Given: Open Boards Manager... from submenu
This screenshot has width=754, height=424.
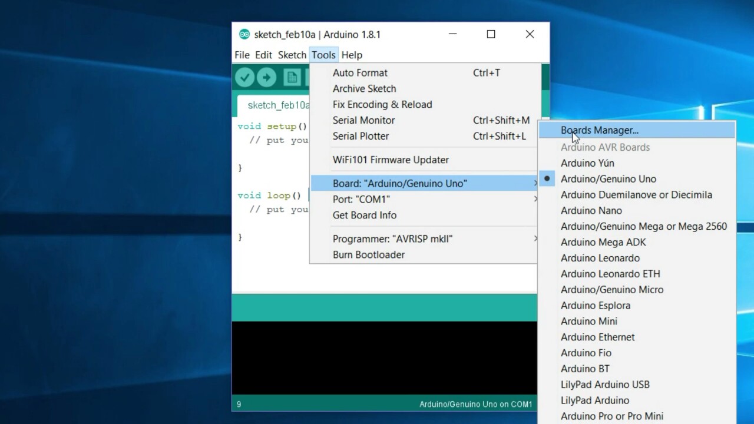Looking at the screenshot, I should point(637,130).
